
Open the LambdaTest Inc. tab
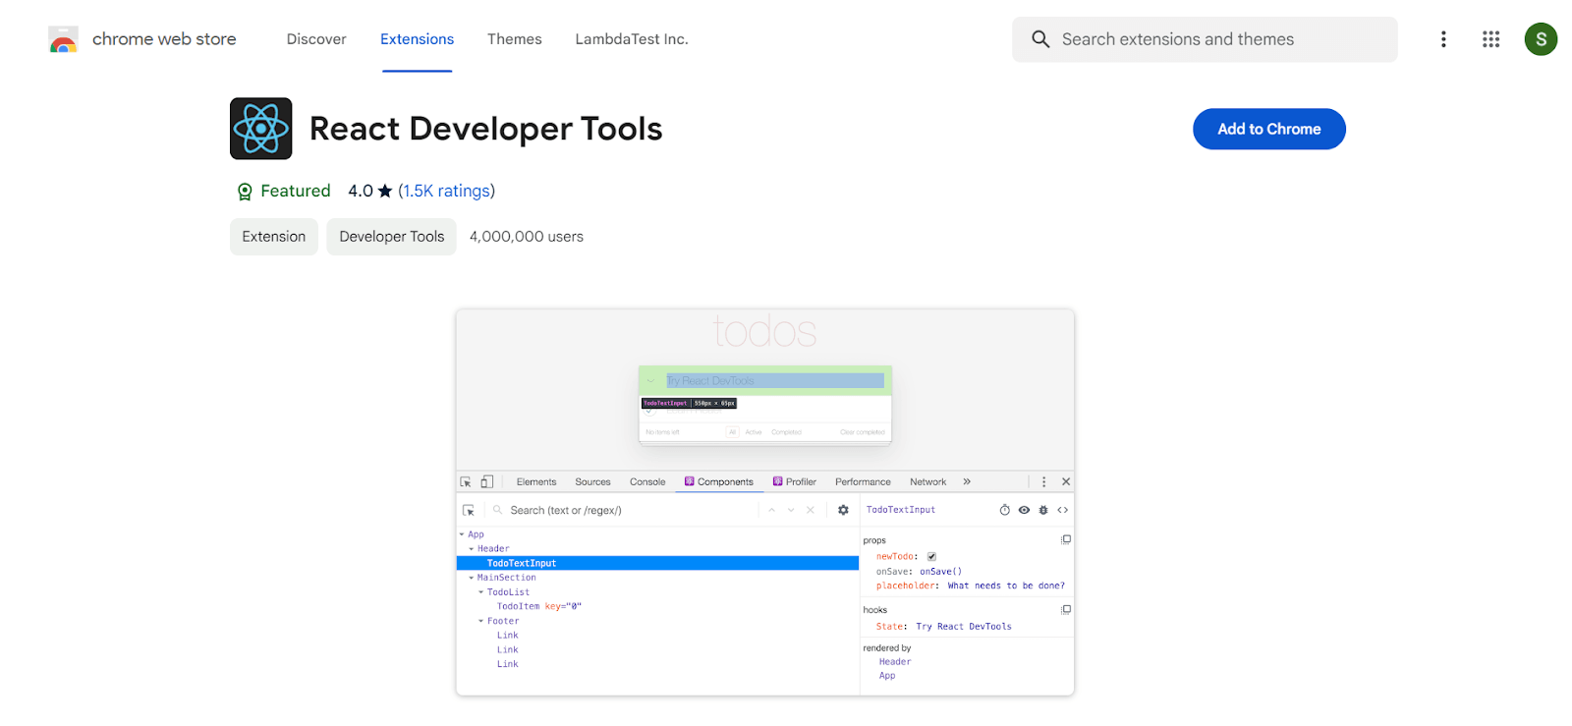pyautogui.click(x=632, y=39)
